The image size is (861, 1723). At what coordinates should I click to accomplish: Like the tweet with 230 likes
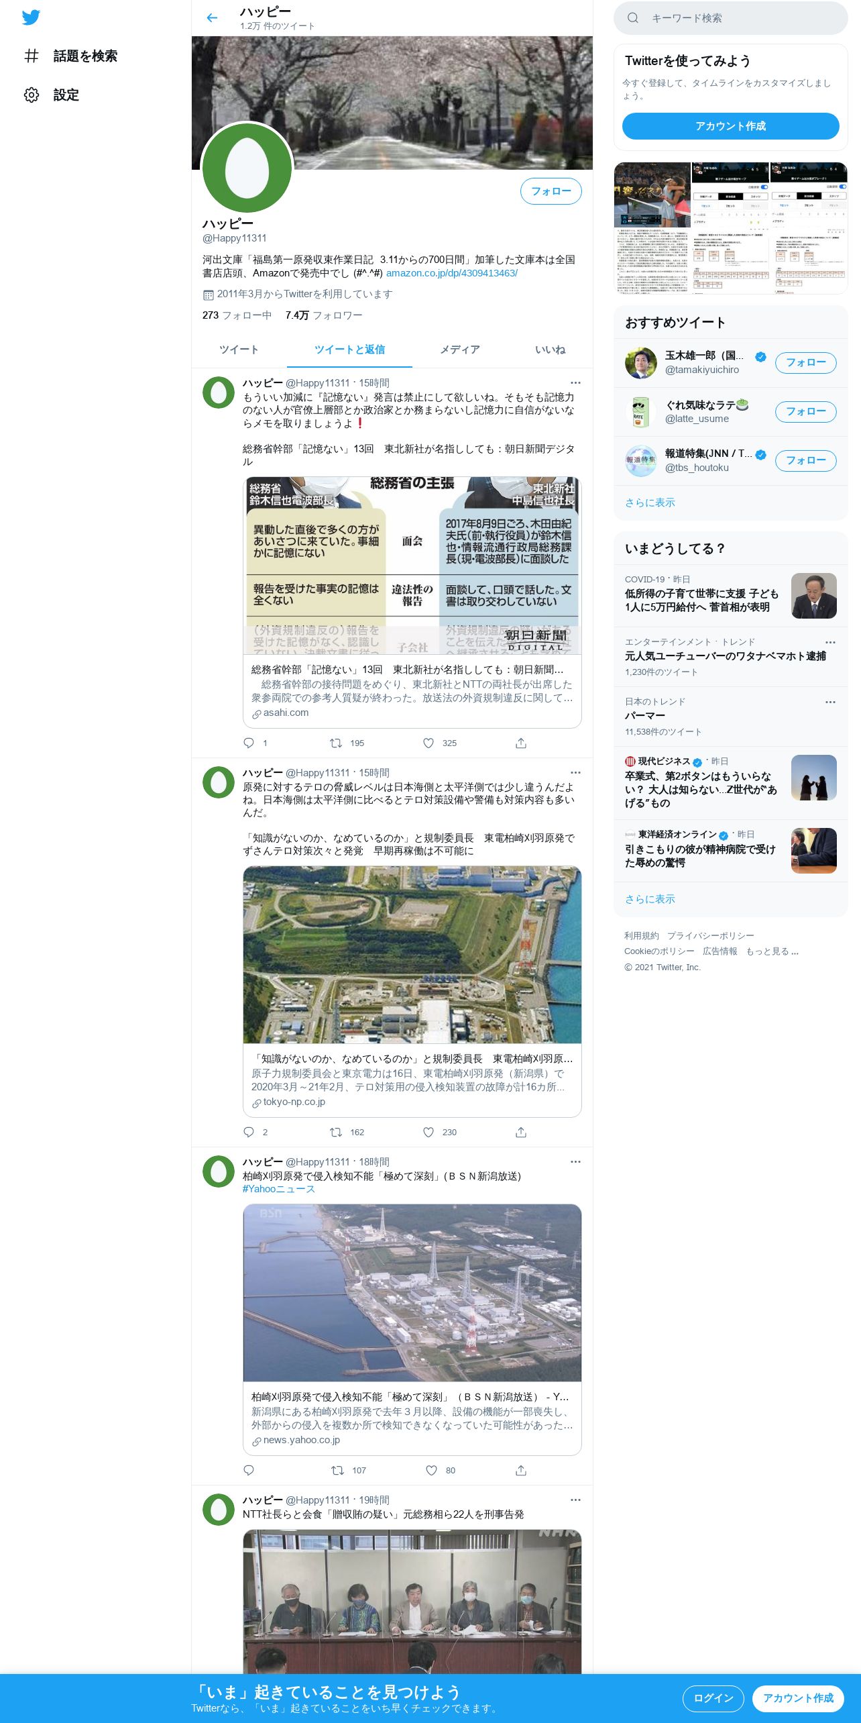[x=428, y=1132]
